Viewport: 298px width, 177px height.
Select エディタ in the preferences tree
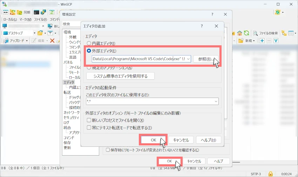(69, 83)
